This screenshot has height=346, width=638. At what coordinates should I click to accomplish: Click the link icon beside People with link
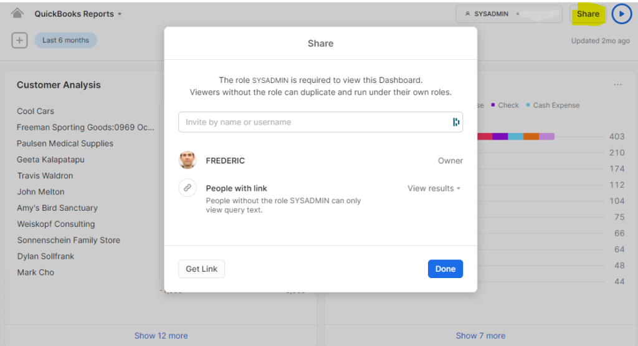click(x=188, y=188)
